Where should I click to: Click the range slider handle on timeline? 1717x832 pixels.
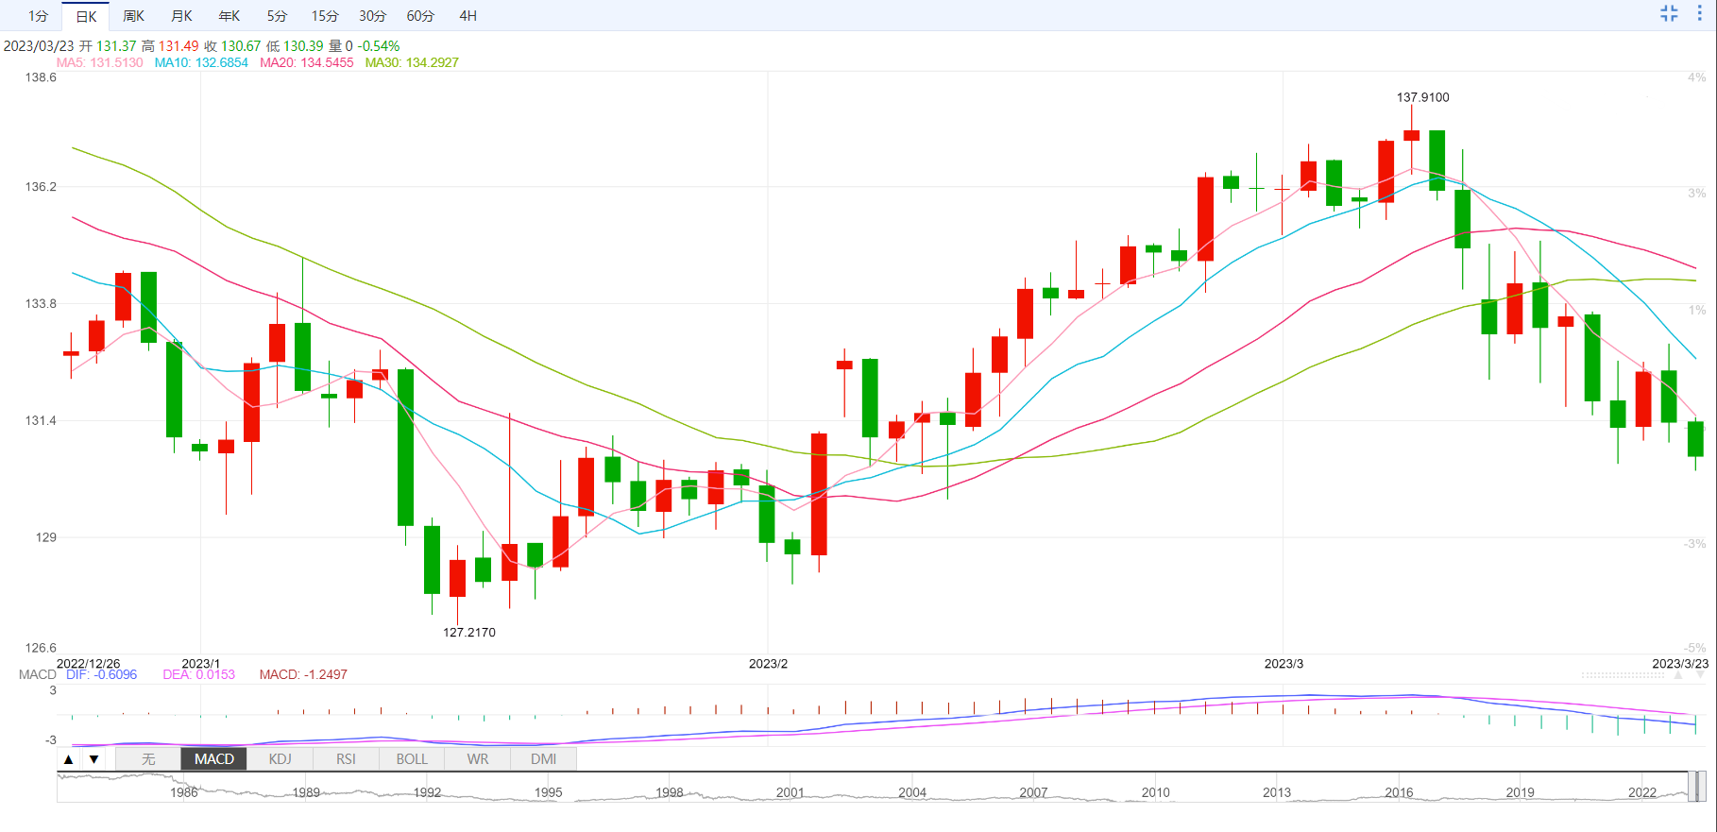[x=1696, y=787]
